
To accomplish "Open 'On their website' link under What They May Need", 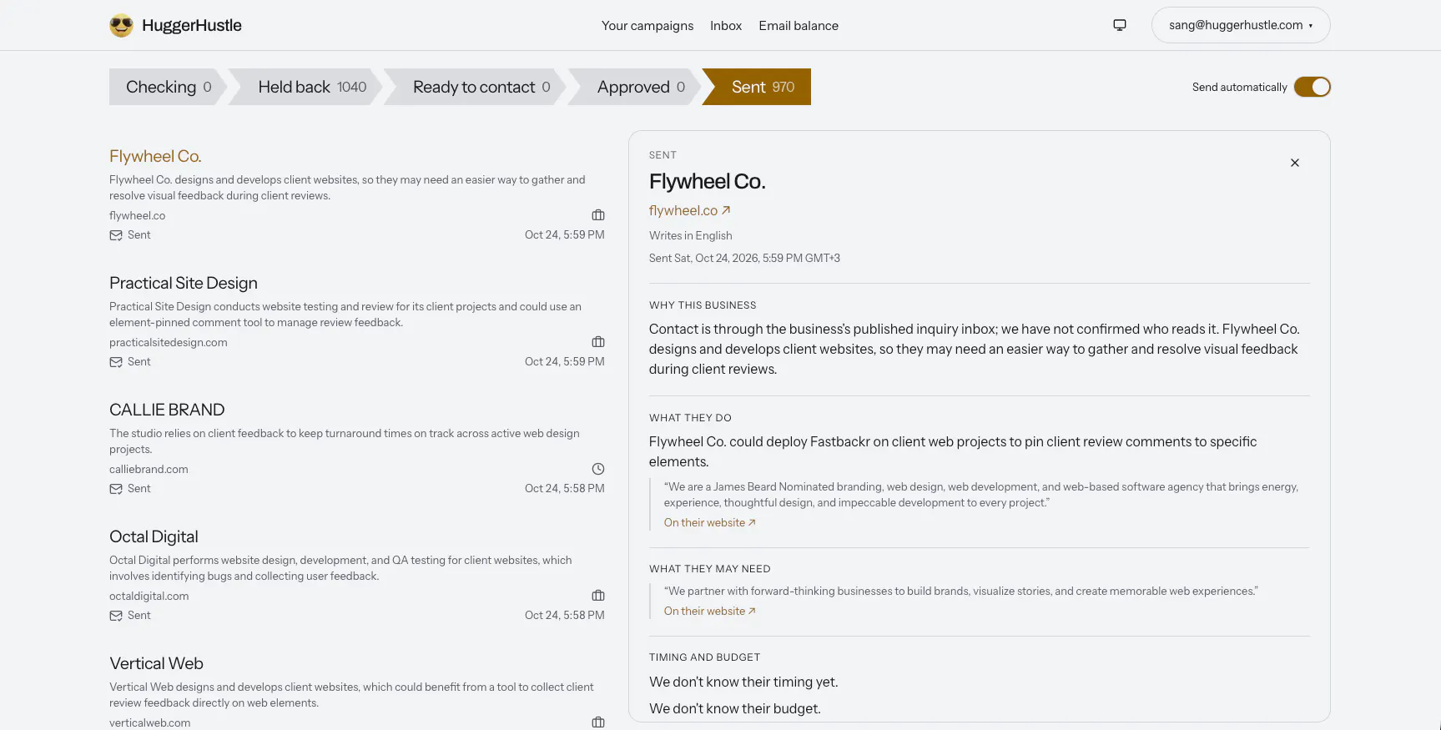I will (x=710, y=612).
